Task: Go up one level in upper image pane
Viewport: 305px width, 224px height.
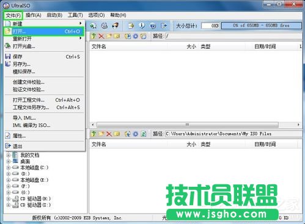Action: click(x=94, y=36)
